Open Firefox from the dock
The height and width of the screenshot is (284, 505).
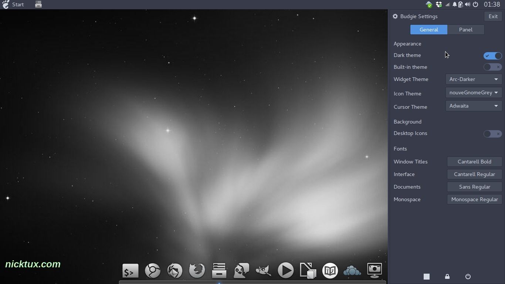pos(197,271)
